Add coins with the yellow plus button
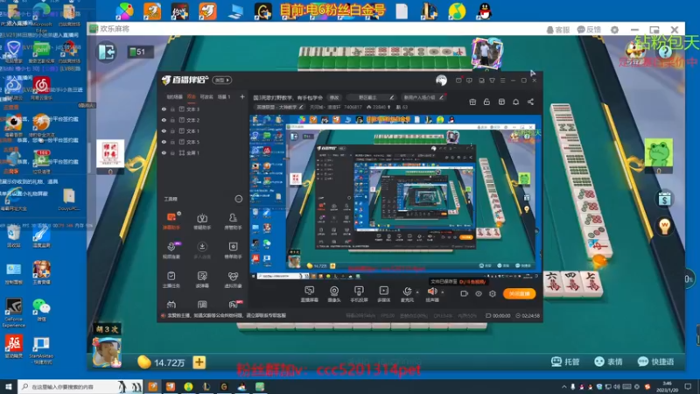 pyautogui.click(x=199, y=362)
